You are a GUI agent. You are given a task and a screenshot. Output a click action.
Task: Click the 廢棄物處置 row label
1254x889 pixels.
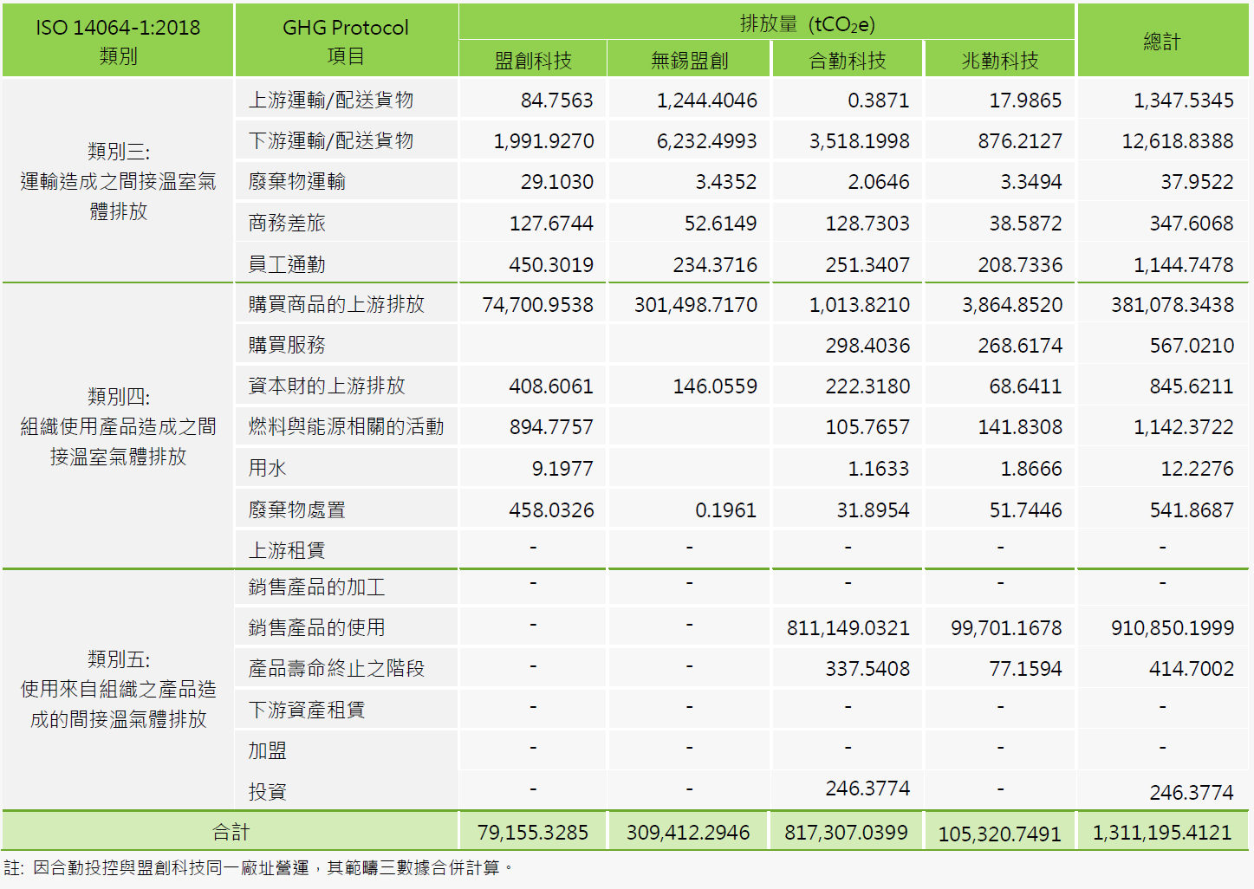coord(296,510)
